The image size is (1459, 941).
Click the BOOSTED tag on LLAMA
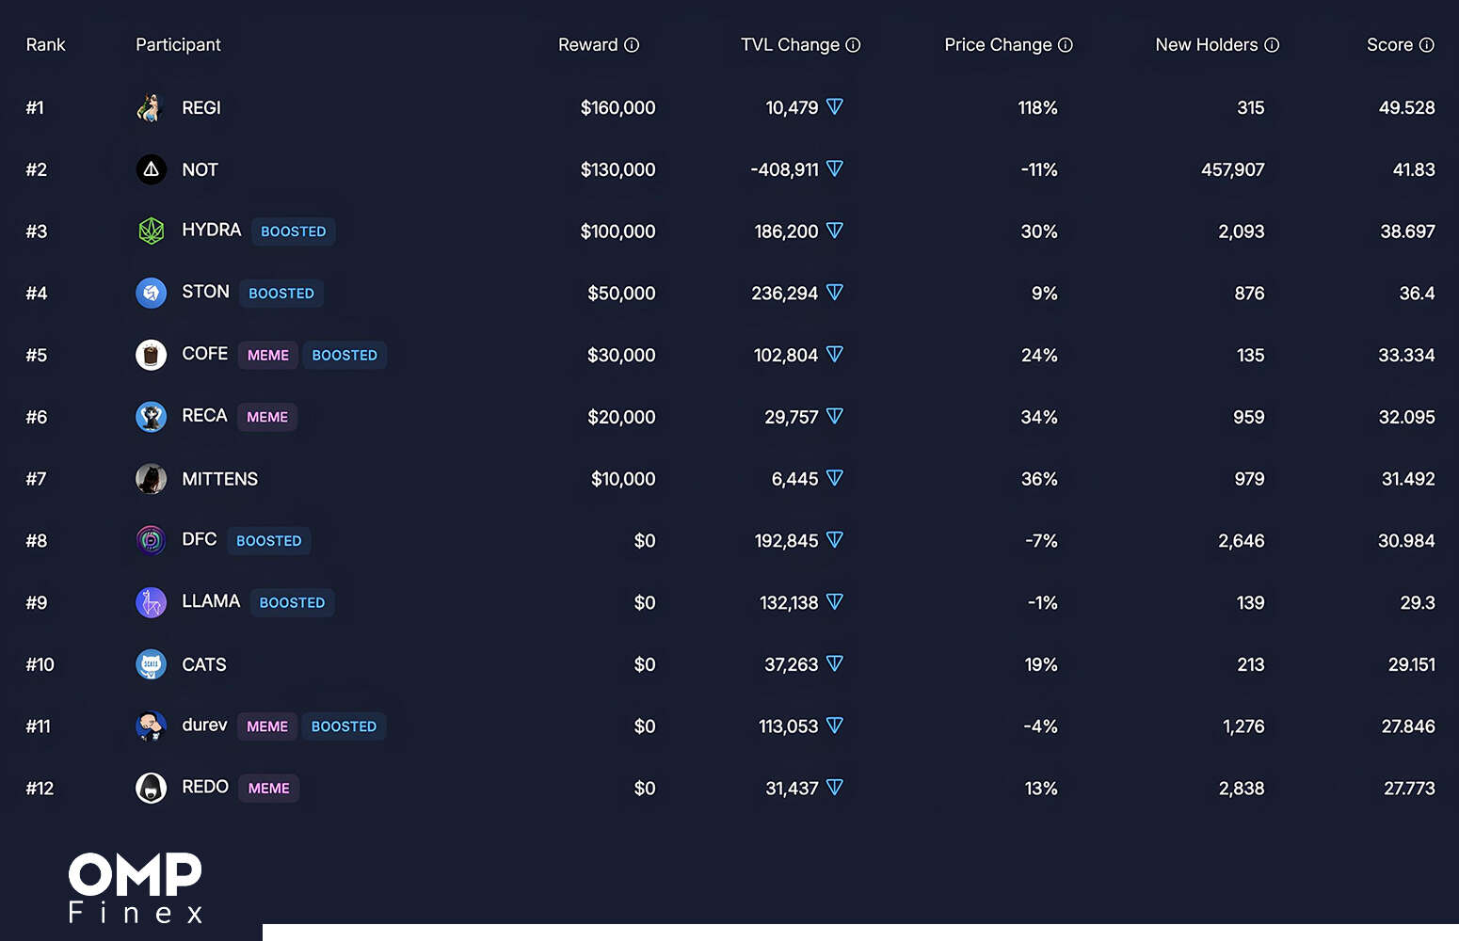(292, 602)
